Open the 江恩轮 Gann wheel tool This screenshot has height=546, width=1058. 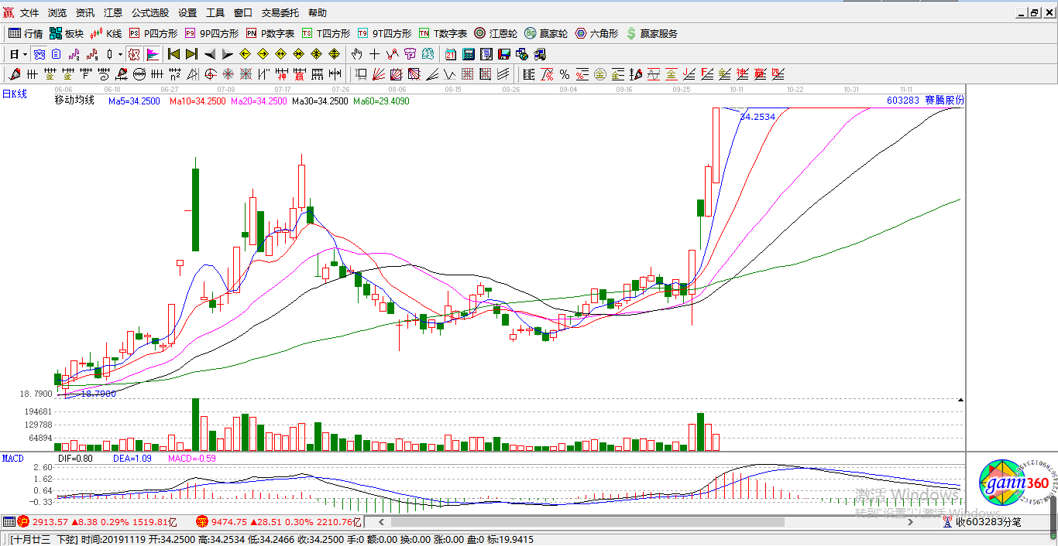[495, 33]
